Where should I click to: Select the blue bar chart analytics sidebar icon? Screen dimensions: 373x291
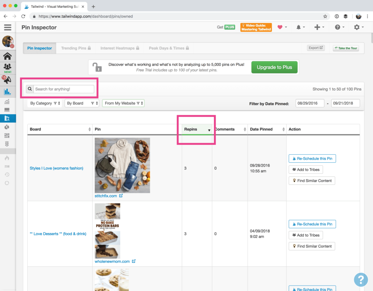pos(7,92)
